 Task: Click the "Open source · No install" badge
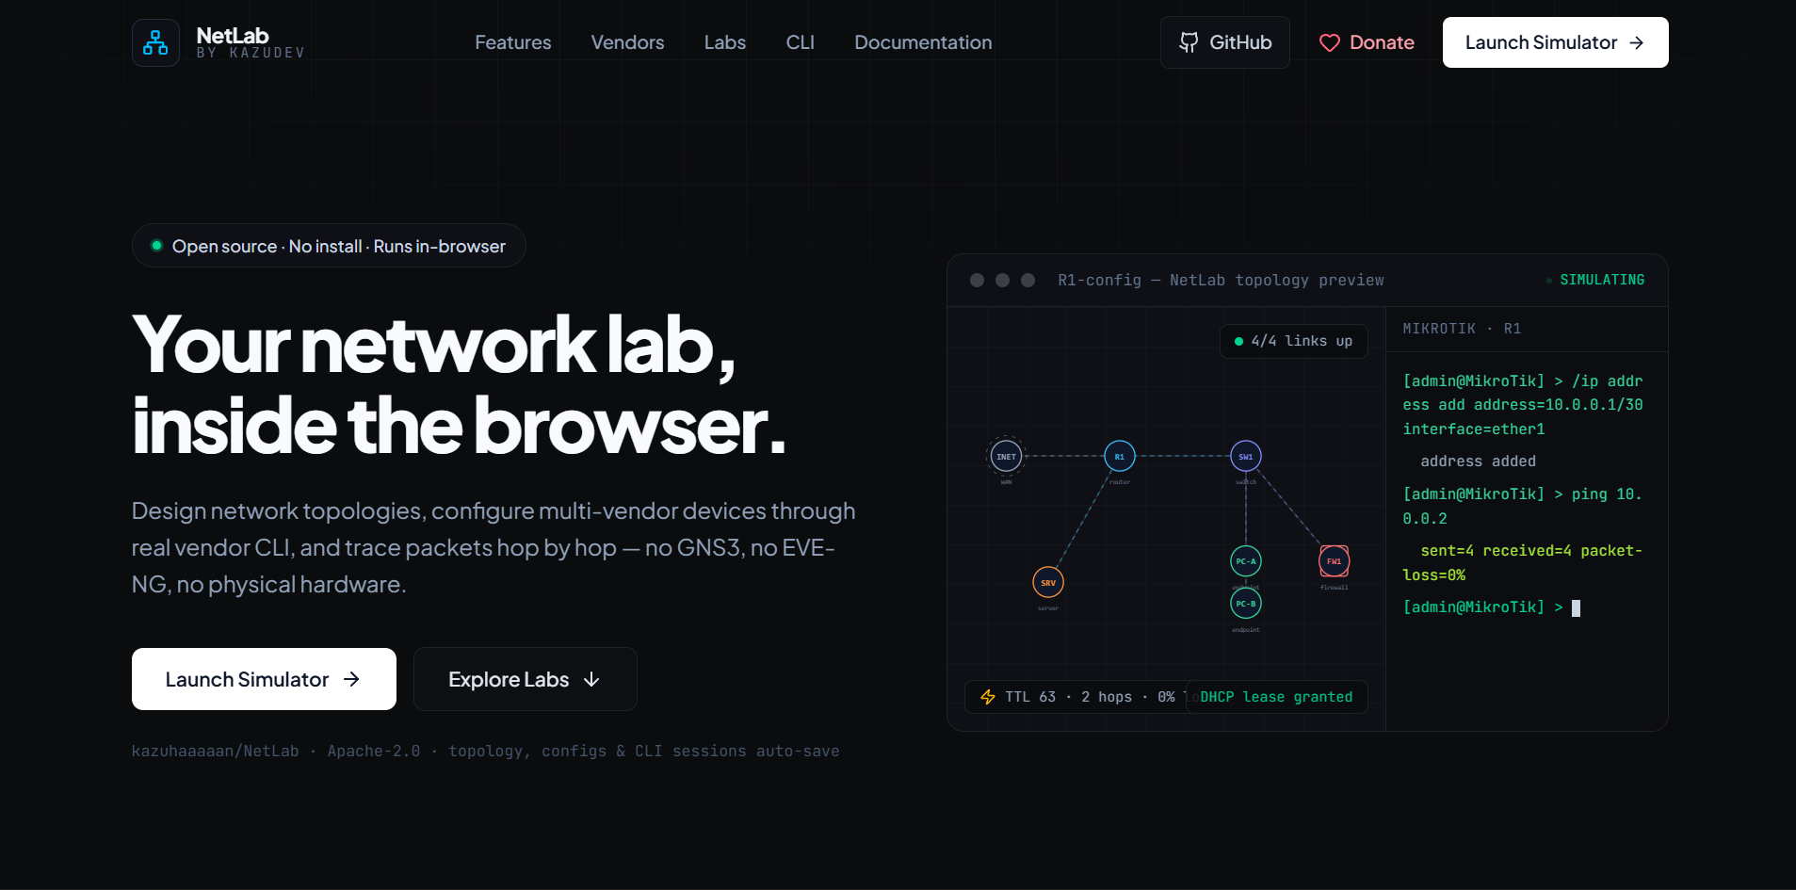pyautogui.click(x=329, y=246)
